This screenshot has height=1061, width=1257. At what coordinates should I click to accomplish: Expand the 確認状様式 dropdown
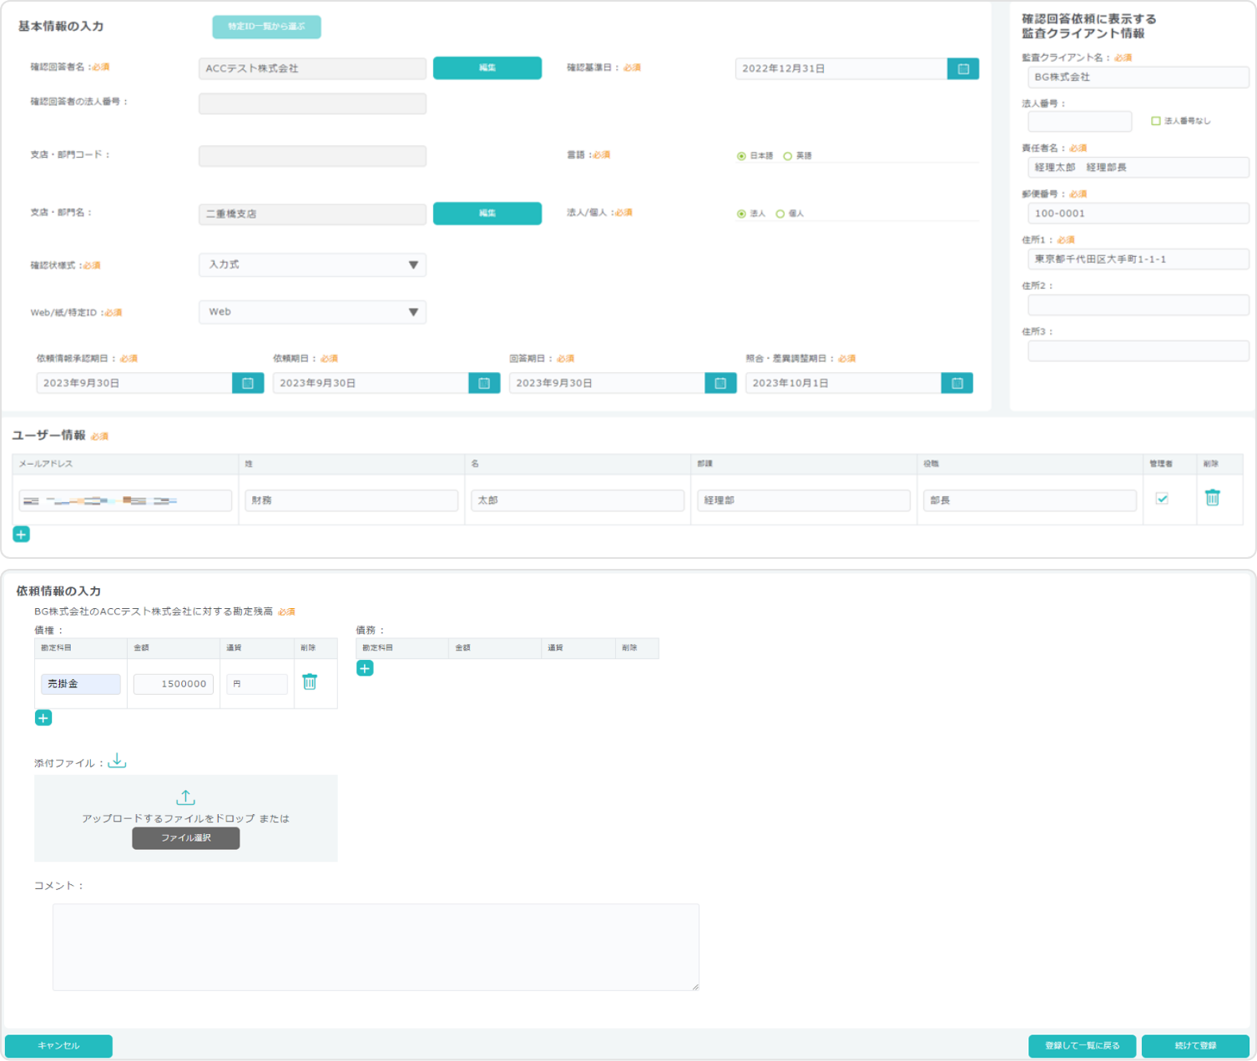tap(312, 264)
